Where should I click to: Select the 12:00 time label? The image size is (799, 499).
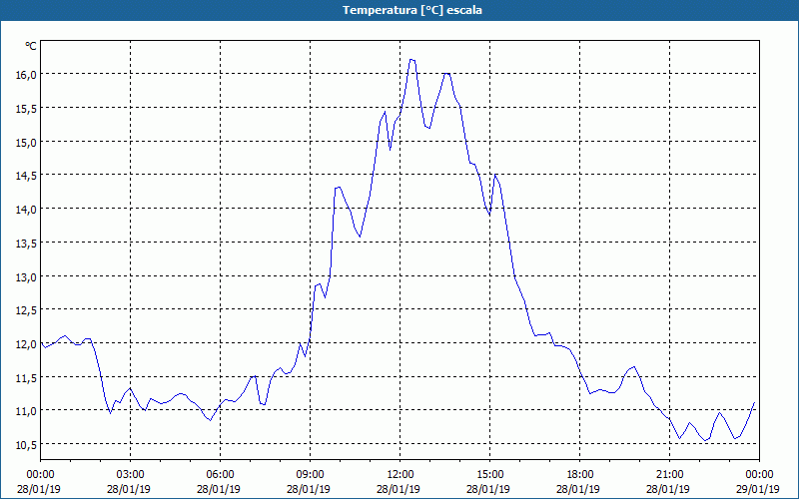tap(400, 475)
